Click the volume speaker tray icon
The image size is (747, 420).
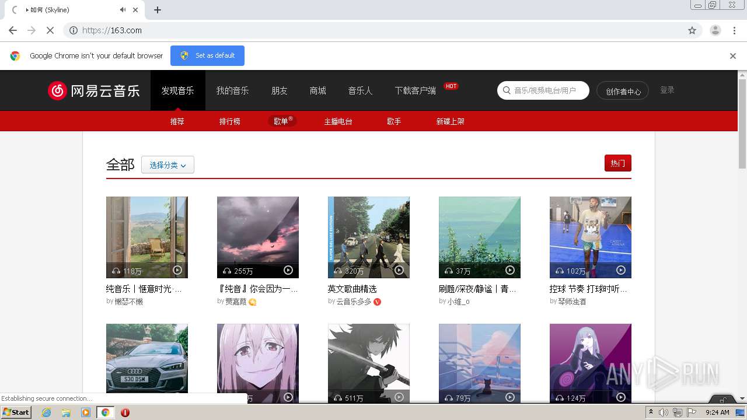[x=664, y=412]
